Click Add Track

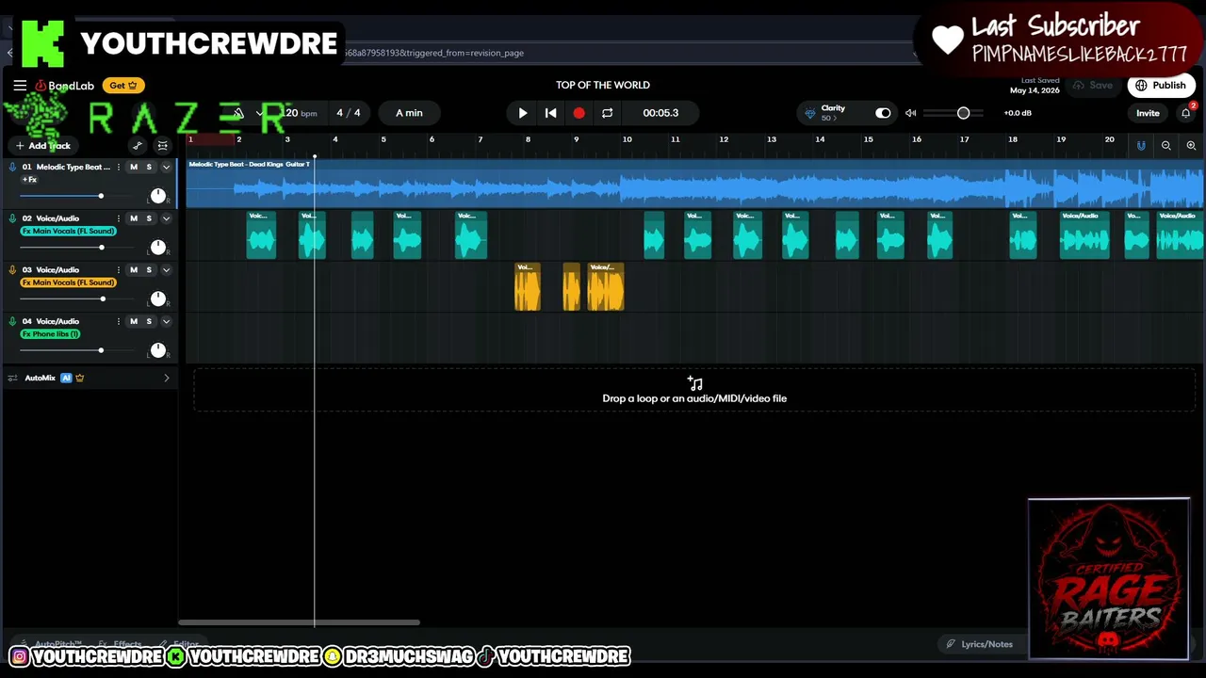[x=43, y=146]
